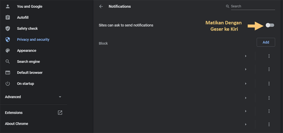Focus the settings Search field
The height and width of the screenshot is (133, 283).
(x=253, y=6)
